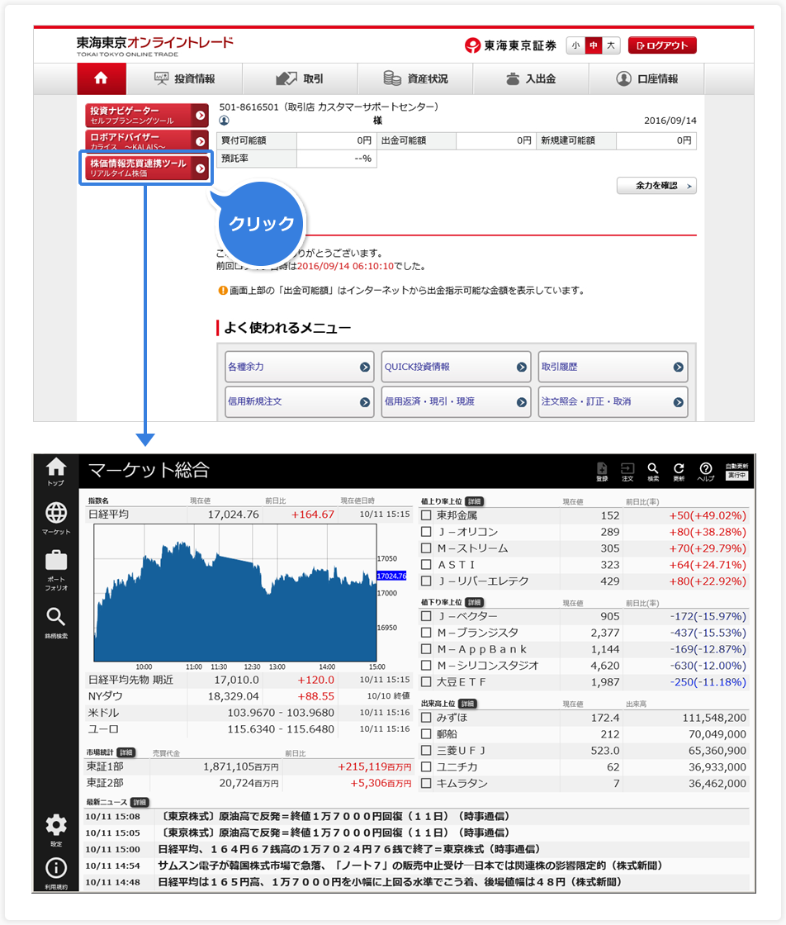Open 詳細 for 出来高上位

coord(467,704)
